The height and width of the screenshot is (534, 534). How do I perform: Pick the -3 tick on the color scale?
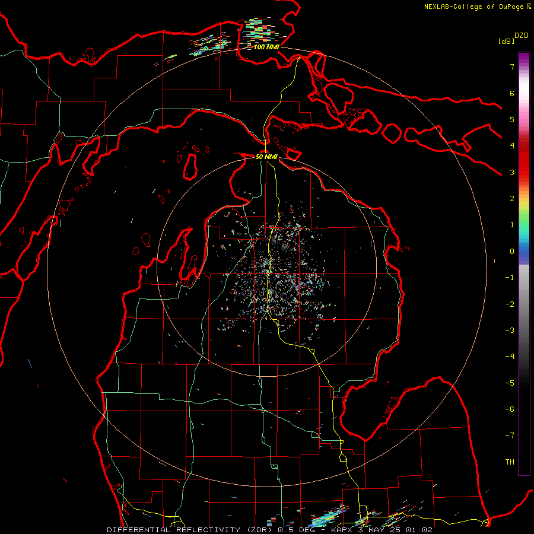(x=510, y=330)
